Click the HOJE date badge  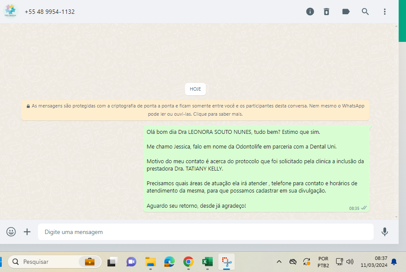(x=195, y=89)
